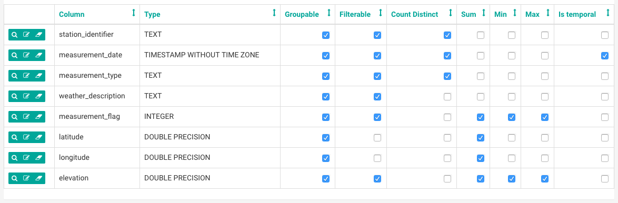This screenshot has height=203, width=618.
Task: Sort by the Type column arrows
Action: point(274,13)
